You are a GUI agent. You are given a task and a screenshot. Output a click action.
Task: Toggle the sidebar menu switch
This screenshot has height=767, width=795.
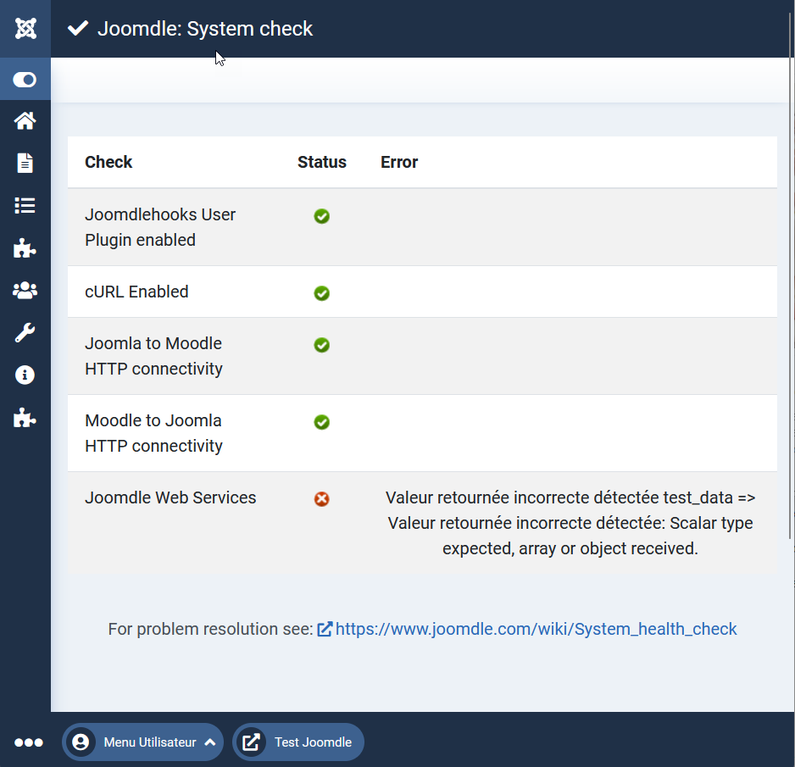tap(25, 80)
